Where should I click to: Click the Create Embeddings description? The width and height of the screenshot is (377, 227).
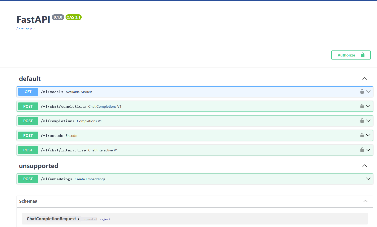point(90,179)
